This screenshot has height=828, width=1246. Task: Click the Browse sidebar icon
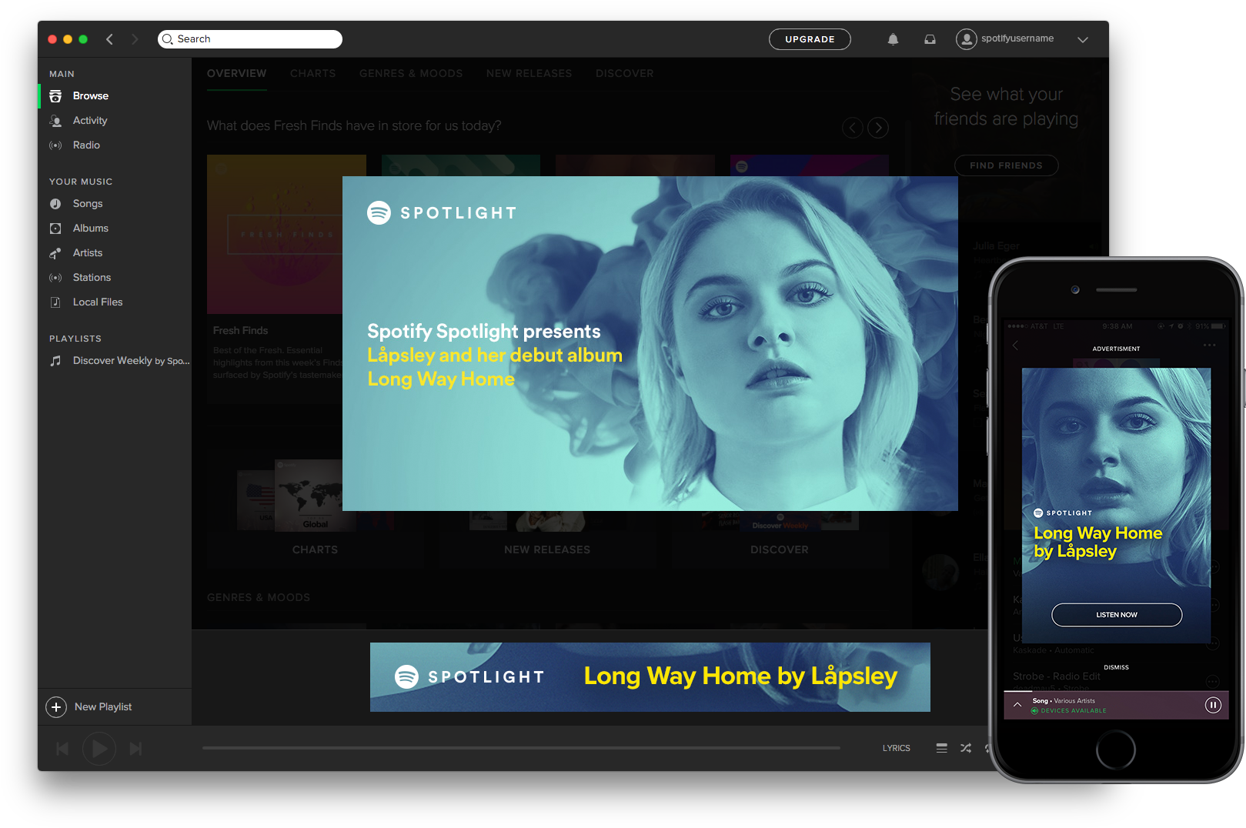[x=55, y=96]
